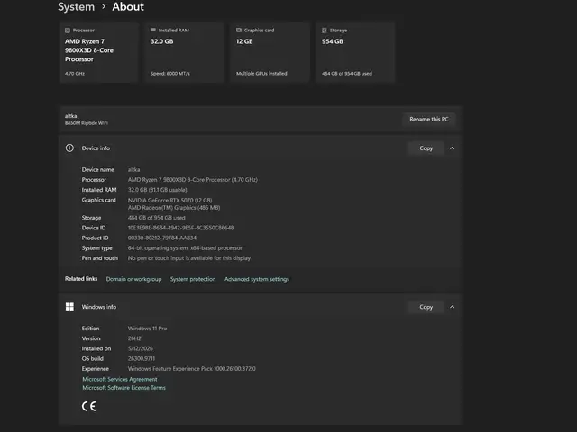Click the 484 GB of 954 GB used value in Device info
Image resolution: width=577 pixels, height=432 pixels.
pos(156,218)
